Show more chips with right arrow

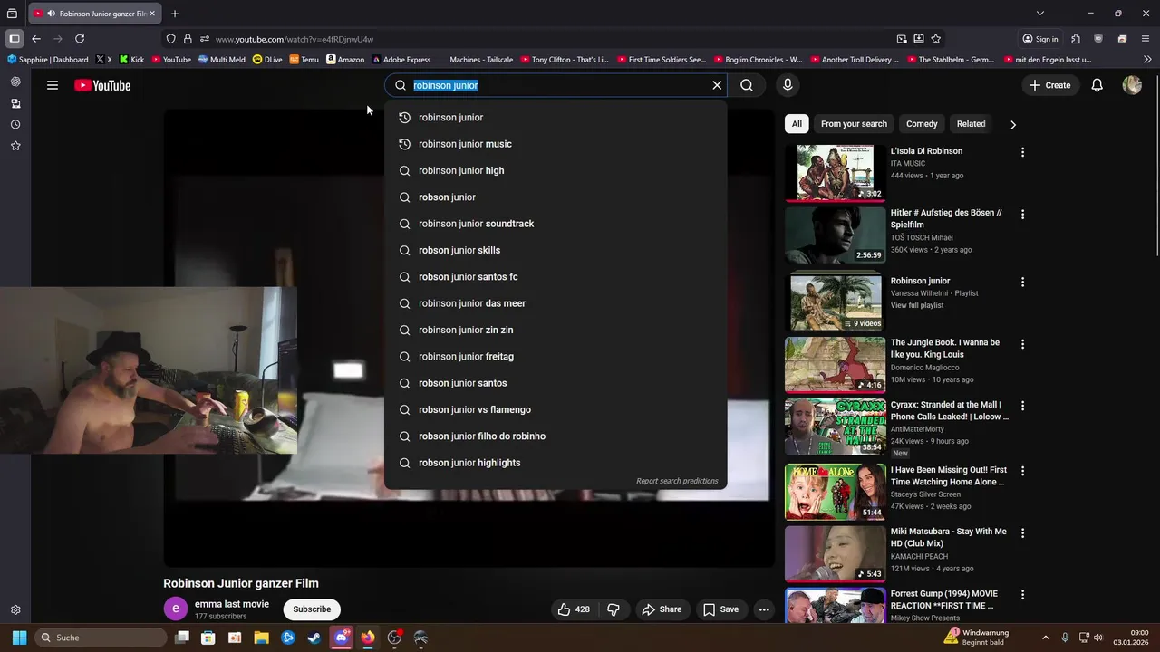[x=1013, y=124]
